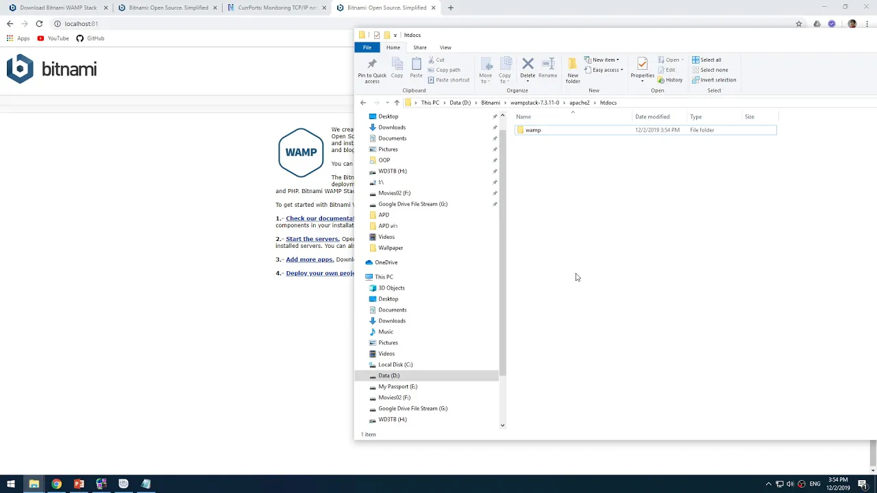Open the YouTube bookmark
This screenshot has height=493, width=877.
click(53, 38)
